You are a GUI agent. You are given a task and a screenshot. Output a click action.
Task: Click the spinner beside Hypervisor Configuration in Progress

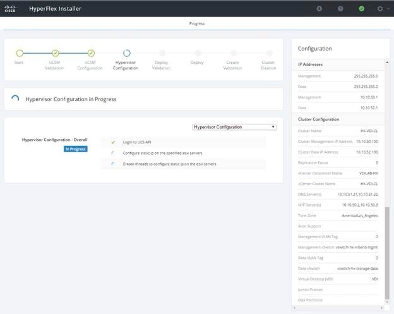[x=15, y=99]
